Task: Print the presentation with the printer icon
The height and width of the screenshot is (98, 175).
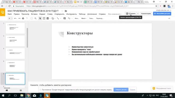Action: coord(23,19)
